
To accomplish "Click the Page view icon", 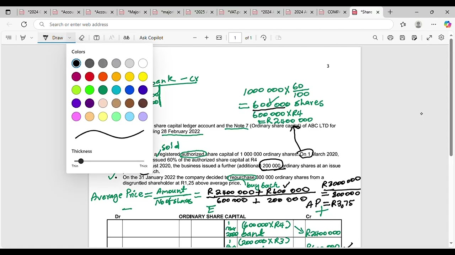I will pos(278,38).
